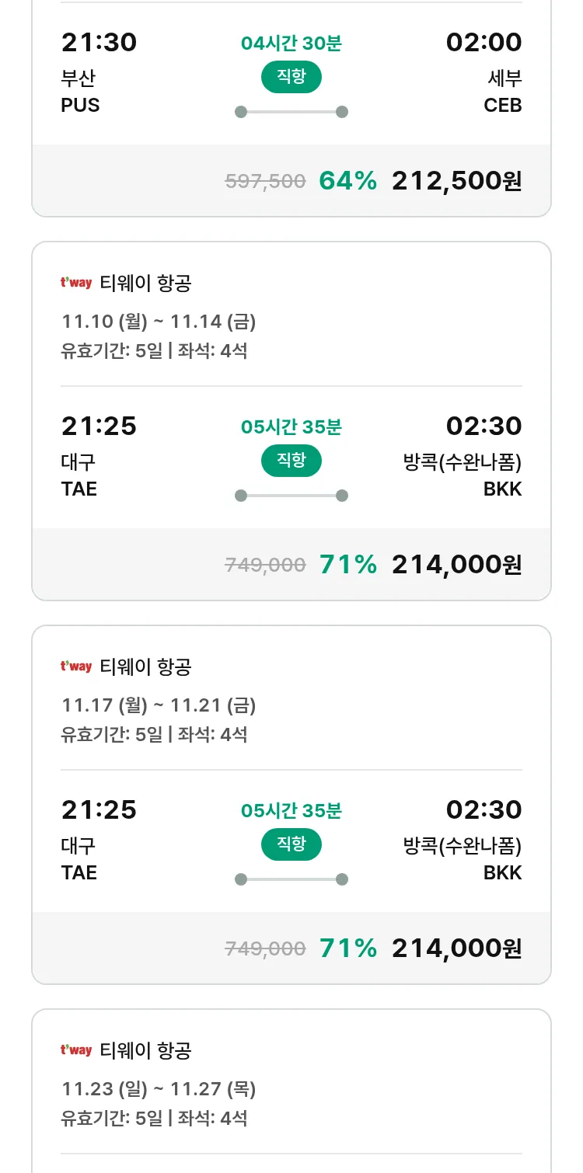Open the 11.10 (월) ~ 11.14 (금) date range

tap(159, 322)
